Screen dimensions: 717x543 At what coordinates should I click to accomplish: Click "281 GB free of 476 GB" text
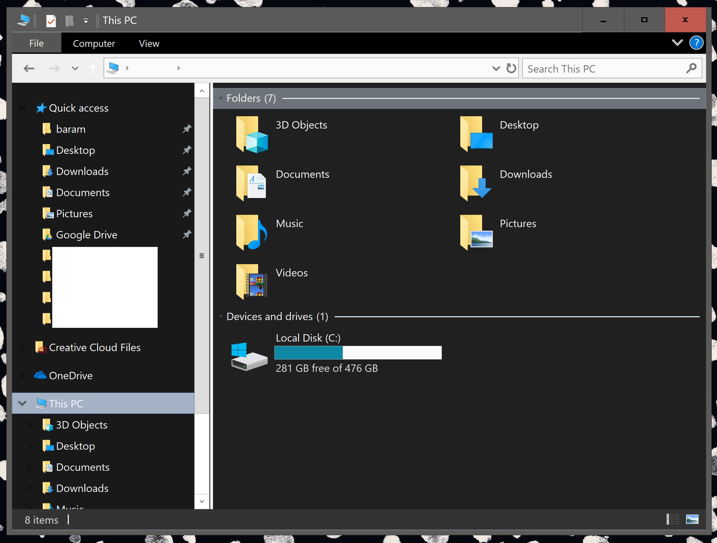pos(327,368)
